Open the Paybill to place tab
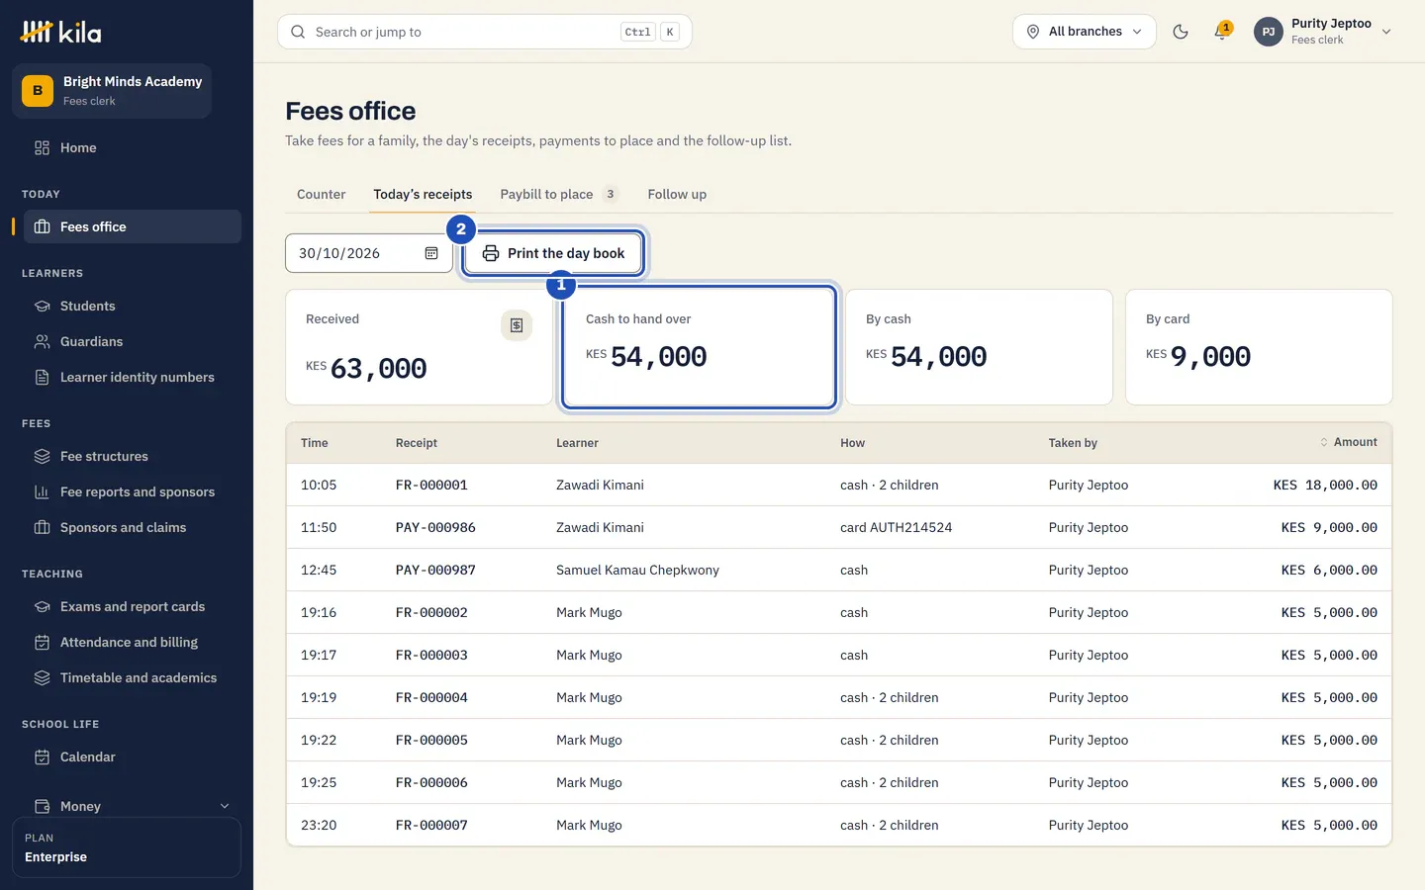This screenshot has width=1425, height=890. coord(559,194)
